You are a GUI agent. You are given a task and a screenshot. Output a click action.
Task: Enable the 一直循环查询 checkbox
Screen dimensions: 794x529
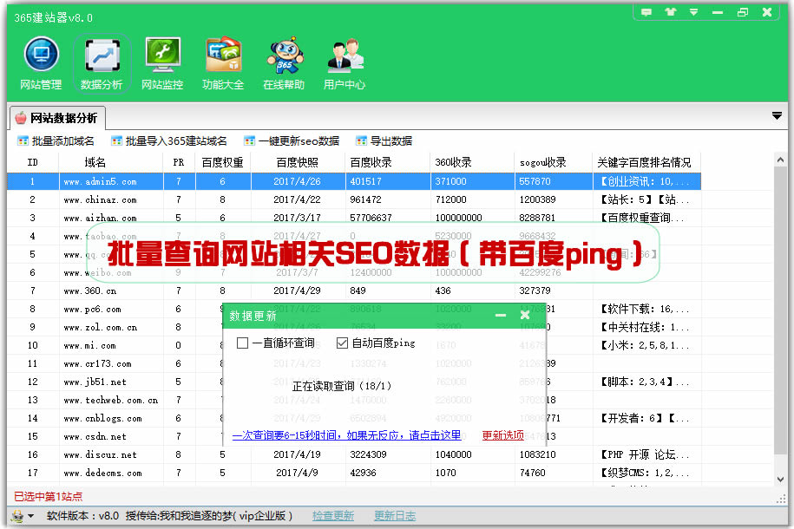(243, 343)
